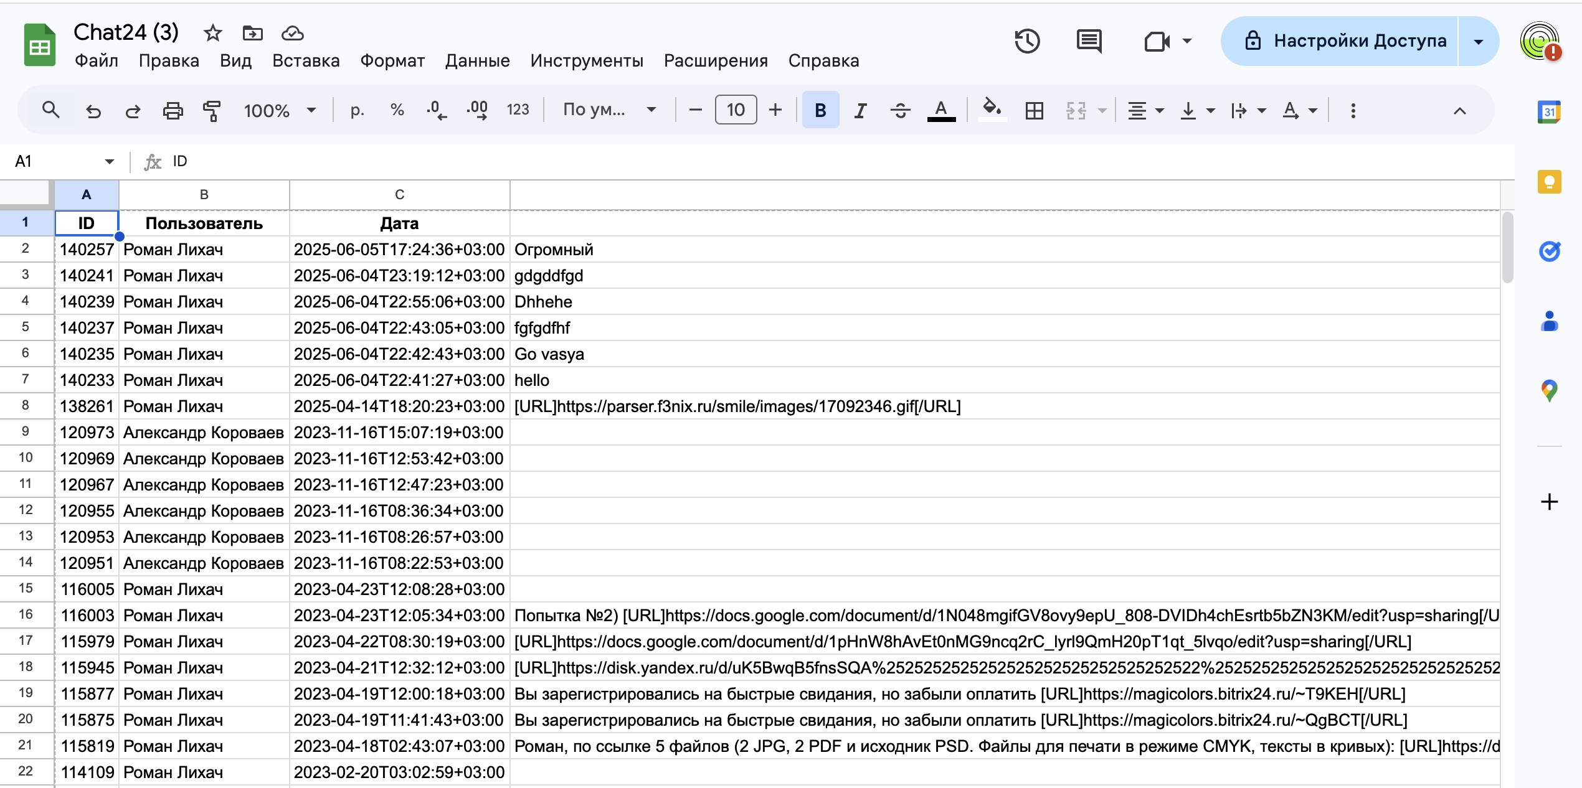1582x788 pixels.
Task: Click the paint format roller icon
Action: [212, 111]
